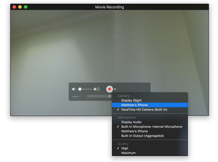Zoom the Movie Recording window
This screenshot has height=162, width=218.
26,7
